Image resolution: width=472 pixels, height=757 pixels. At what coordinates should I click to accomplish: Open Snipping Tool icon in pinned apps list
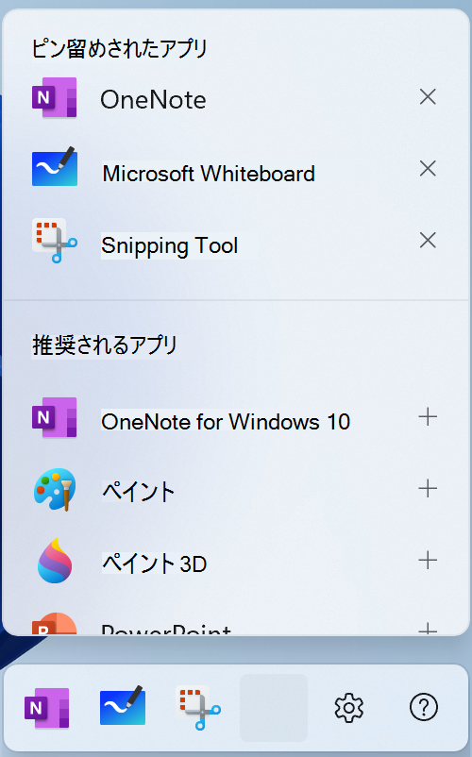click(55, 241)
